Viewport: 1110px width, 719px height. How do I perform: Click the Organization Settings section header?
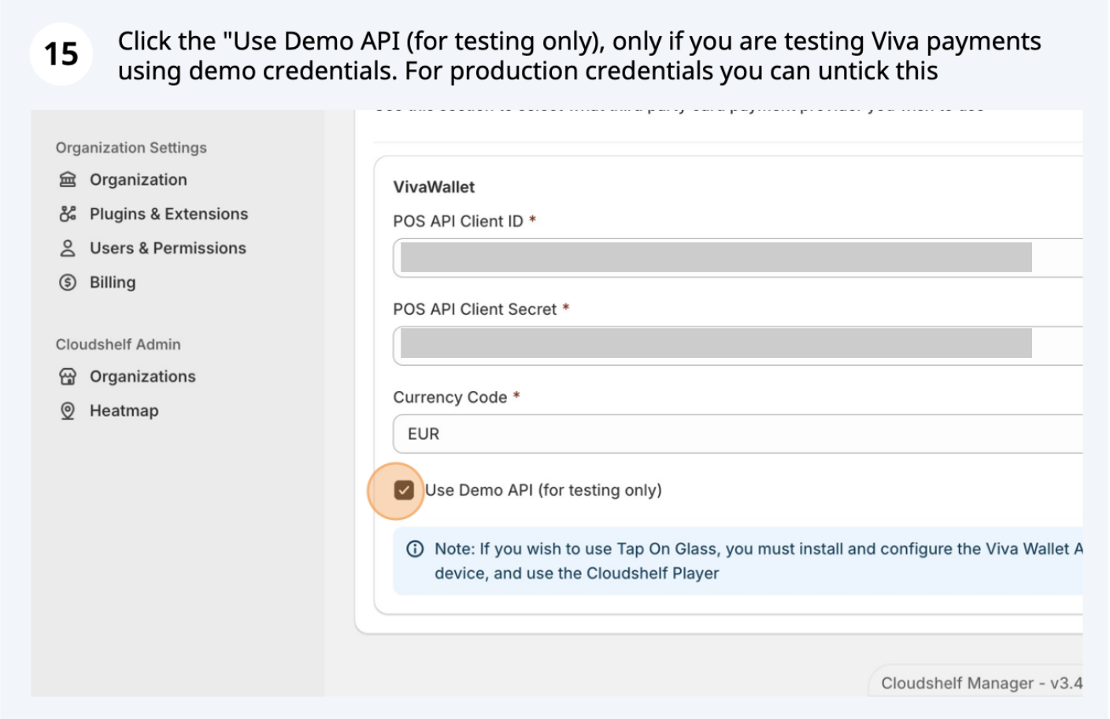click(x=131, y=148)
